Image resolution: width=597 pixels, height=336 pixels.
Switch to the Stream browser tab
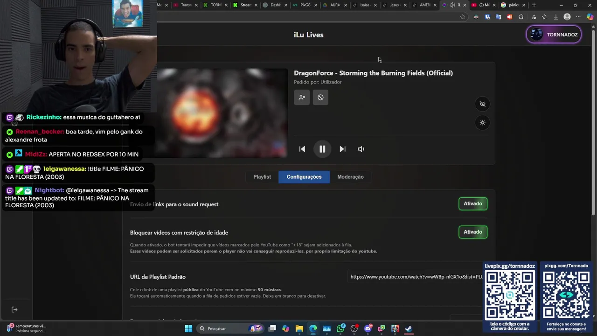[x=245, y=5]
